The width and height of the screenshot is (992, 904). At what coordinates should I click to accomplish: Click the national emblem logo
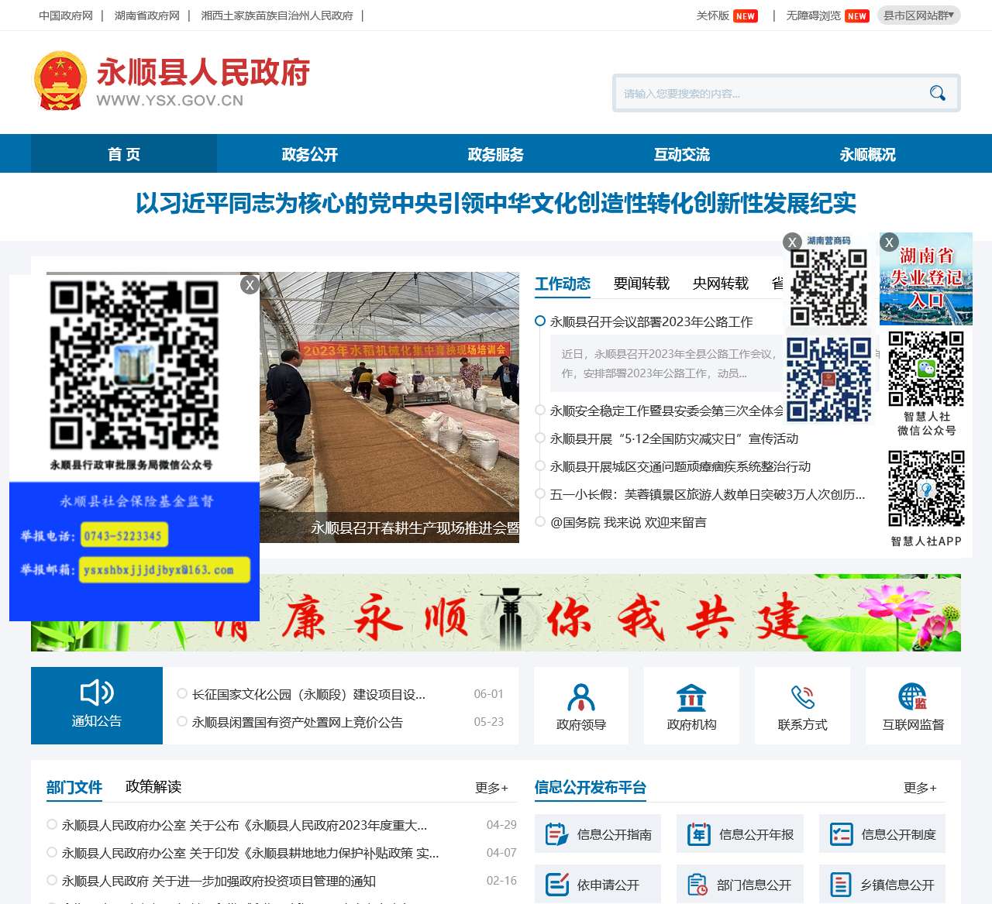(x=60, y=81)
